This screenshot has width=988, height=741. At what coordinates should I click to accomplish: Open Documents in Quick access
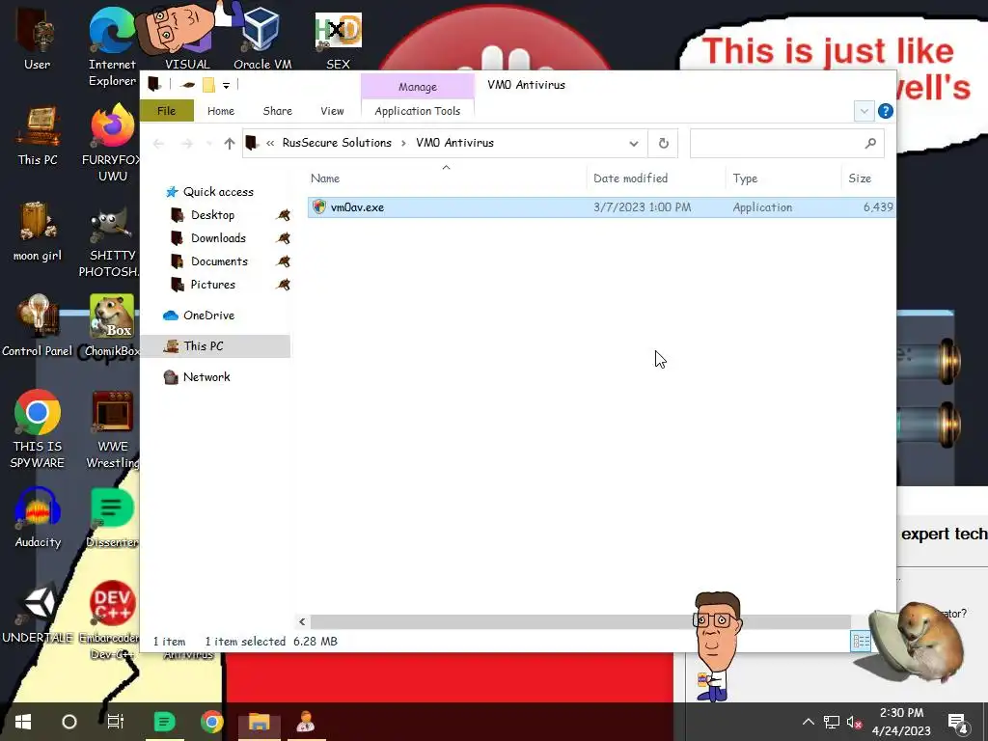[x=219, y=261]
